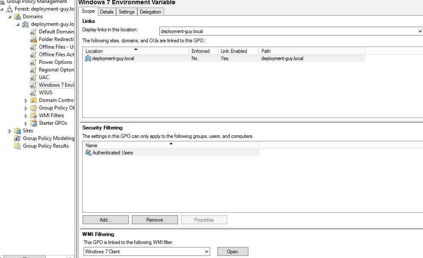The image size is (423, 258).
Task: Click the UAC GPO icon
Action: pos(33,77)
